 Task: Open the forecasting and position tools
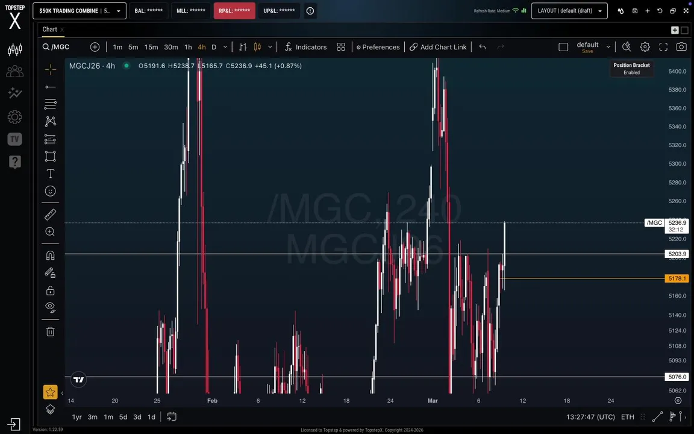pos(51,139)
